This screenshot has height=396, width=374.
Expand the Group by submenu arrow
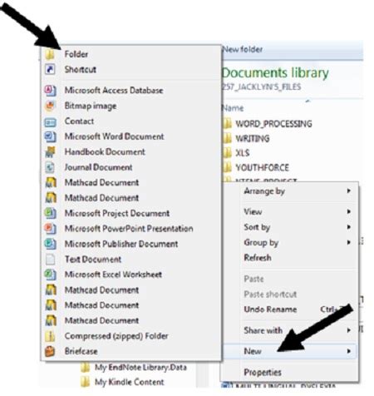(x=349, y=242)
